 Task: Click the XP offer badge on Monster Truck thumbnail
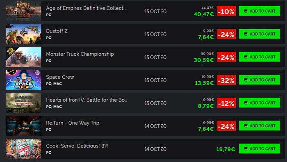point(11,52)
